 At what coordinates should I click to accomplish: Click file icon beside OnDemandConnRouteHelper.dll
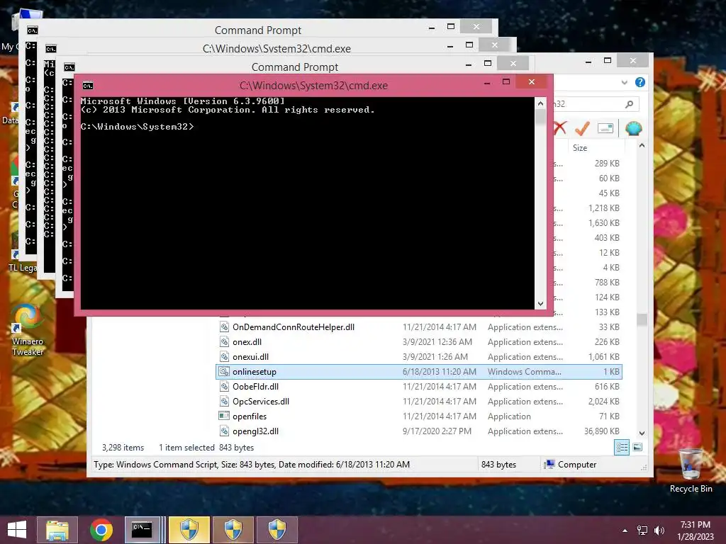tap(224, 327)
